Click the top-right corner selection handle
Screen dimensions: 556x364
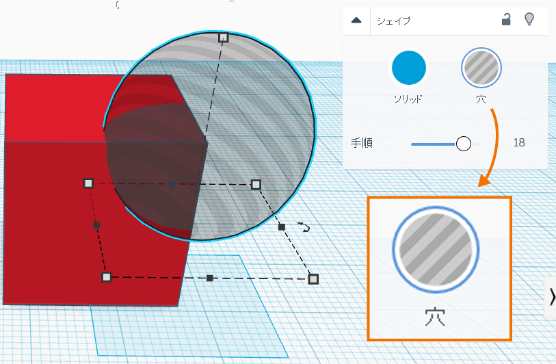point(256,185)
